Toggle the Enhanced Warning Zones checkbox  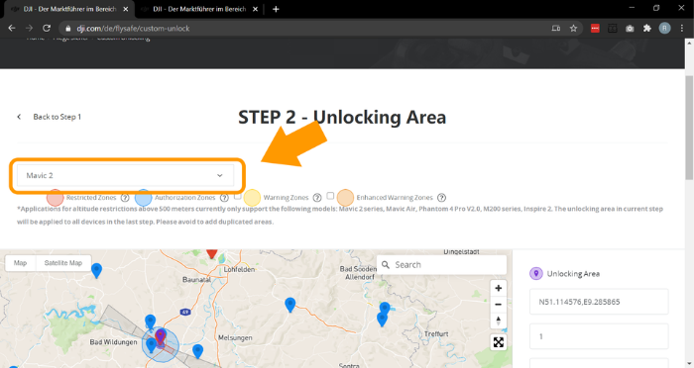pos(330,196)
